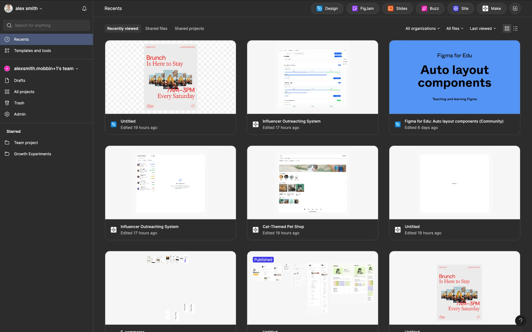
Task: Open the help question mark button
Action: 520,321
